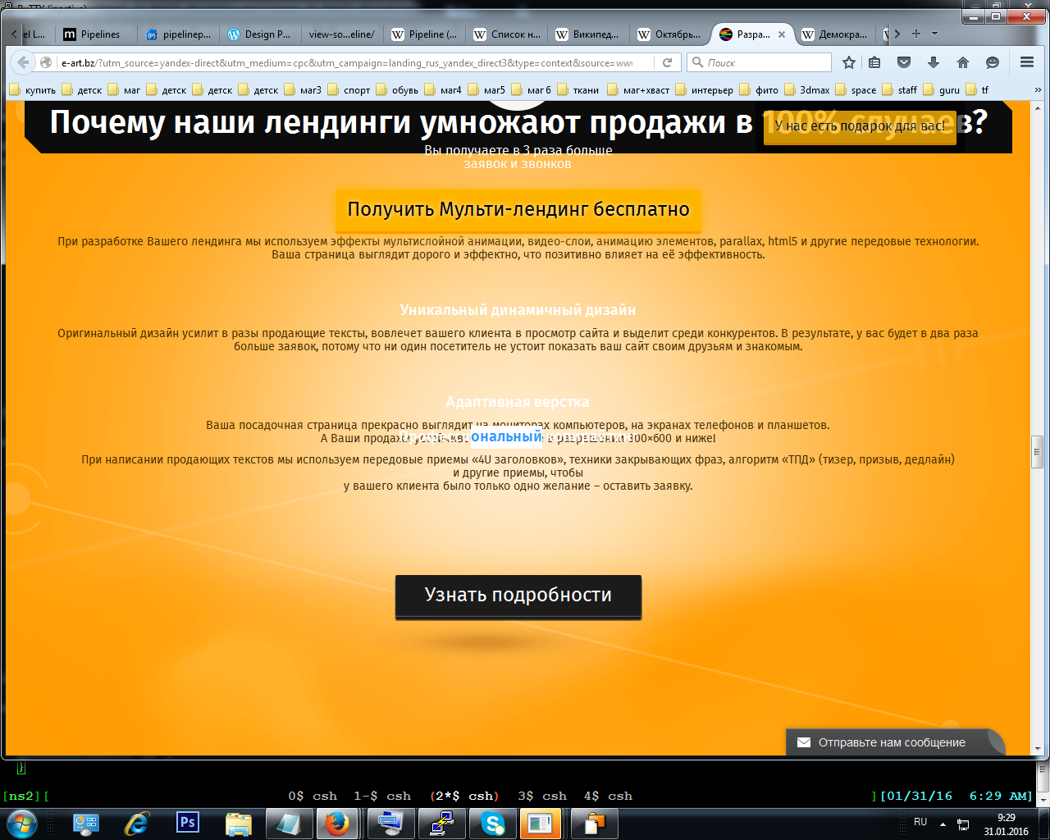This screenshot has height=840, width=1050.
Task: List all tabs dropdown arrow
Action: coord(934,34)
